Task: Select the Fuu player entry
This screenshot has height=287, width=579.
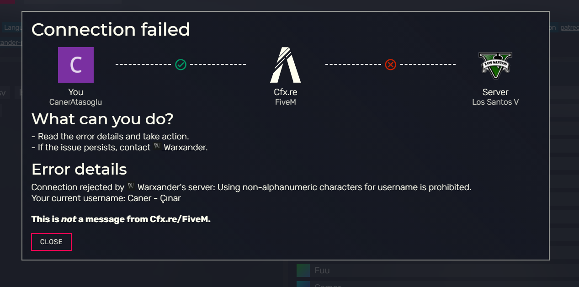Action: (x=322, y=270)
